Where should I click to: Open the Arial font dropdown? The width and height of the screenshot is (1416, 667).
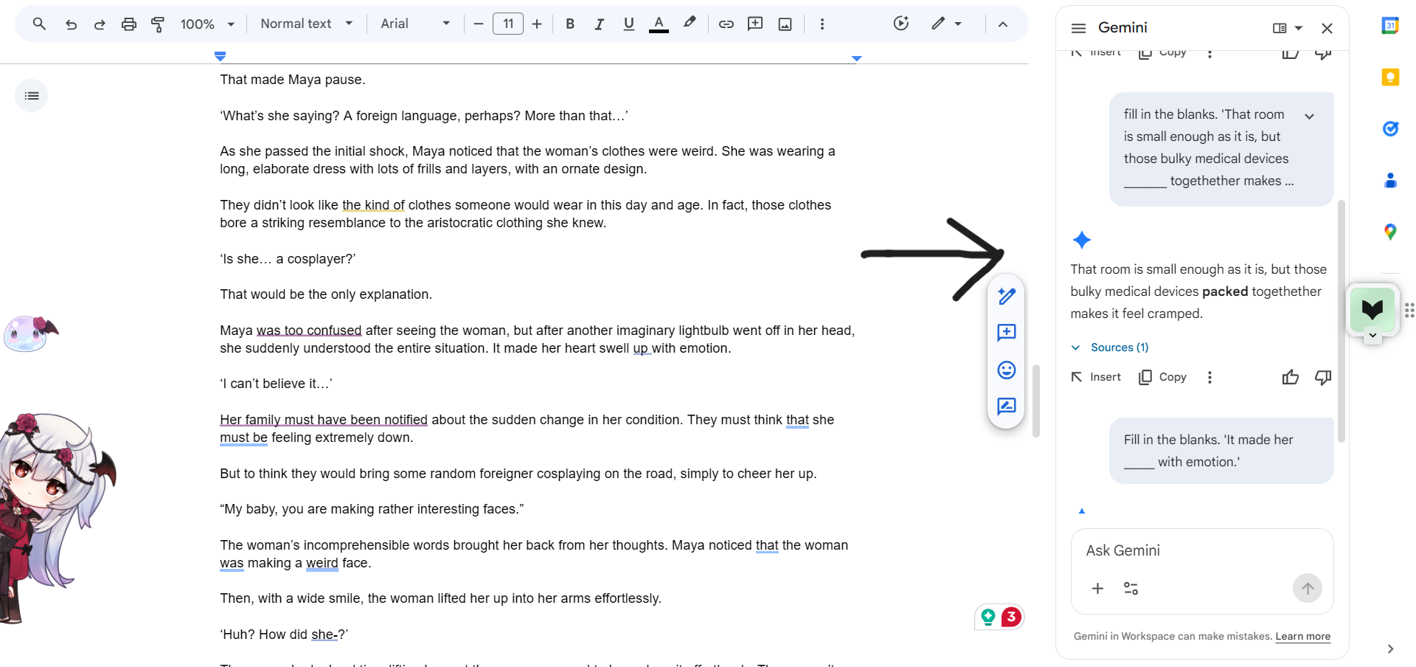tap(414, 24)
